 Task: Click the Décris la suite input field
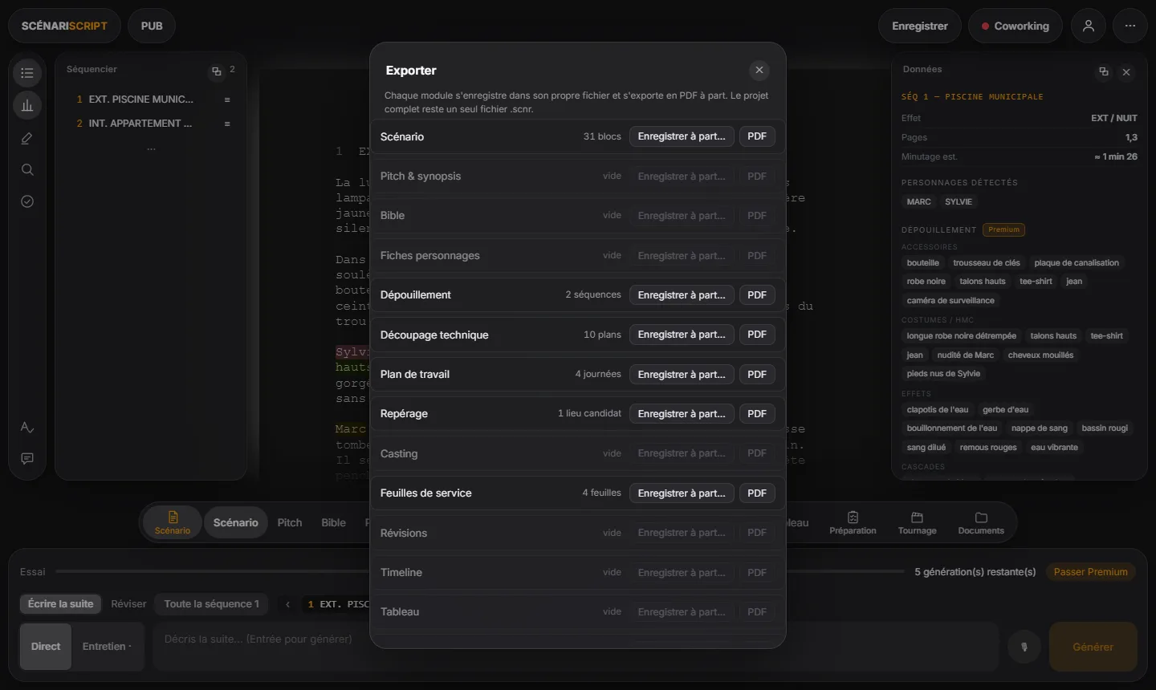576,647
